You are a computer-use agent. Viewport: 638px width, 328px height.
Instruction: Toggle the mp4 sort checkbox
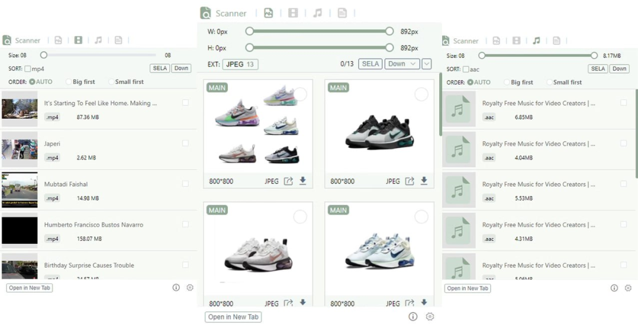click(x=28, y=69)
